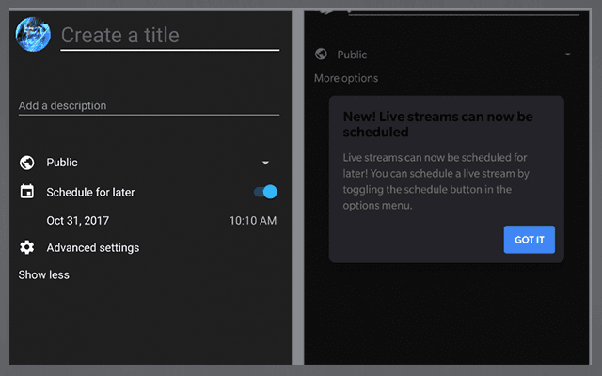The width and height of the screenshot is (602, 376).
Task: Click the 'Schedule for later' label
Action: click(x=90, y=192)
